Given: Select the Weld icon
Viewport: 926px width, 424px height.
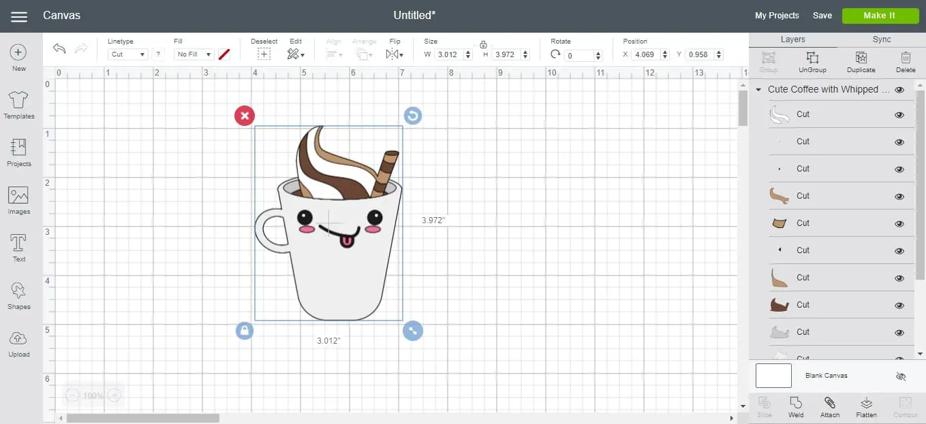Looking at the screenshot, I should click(x=795, y=405).
